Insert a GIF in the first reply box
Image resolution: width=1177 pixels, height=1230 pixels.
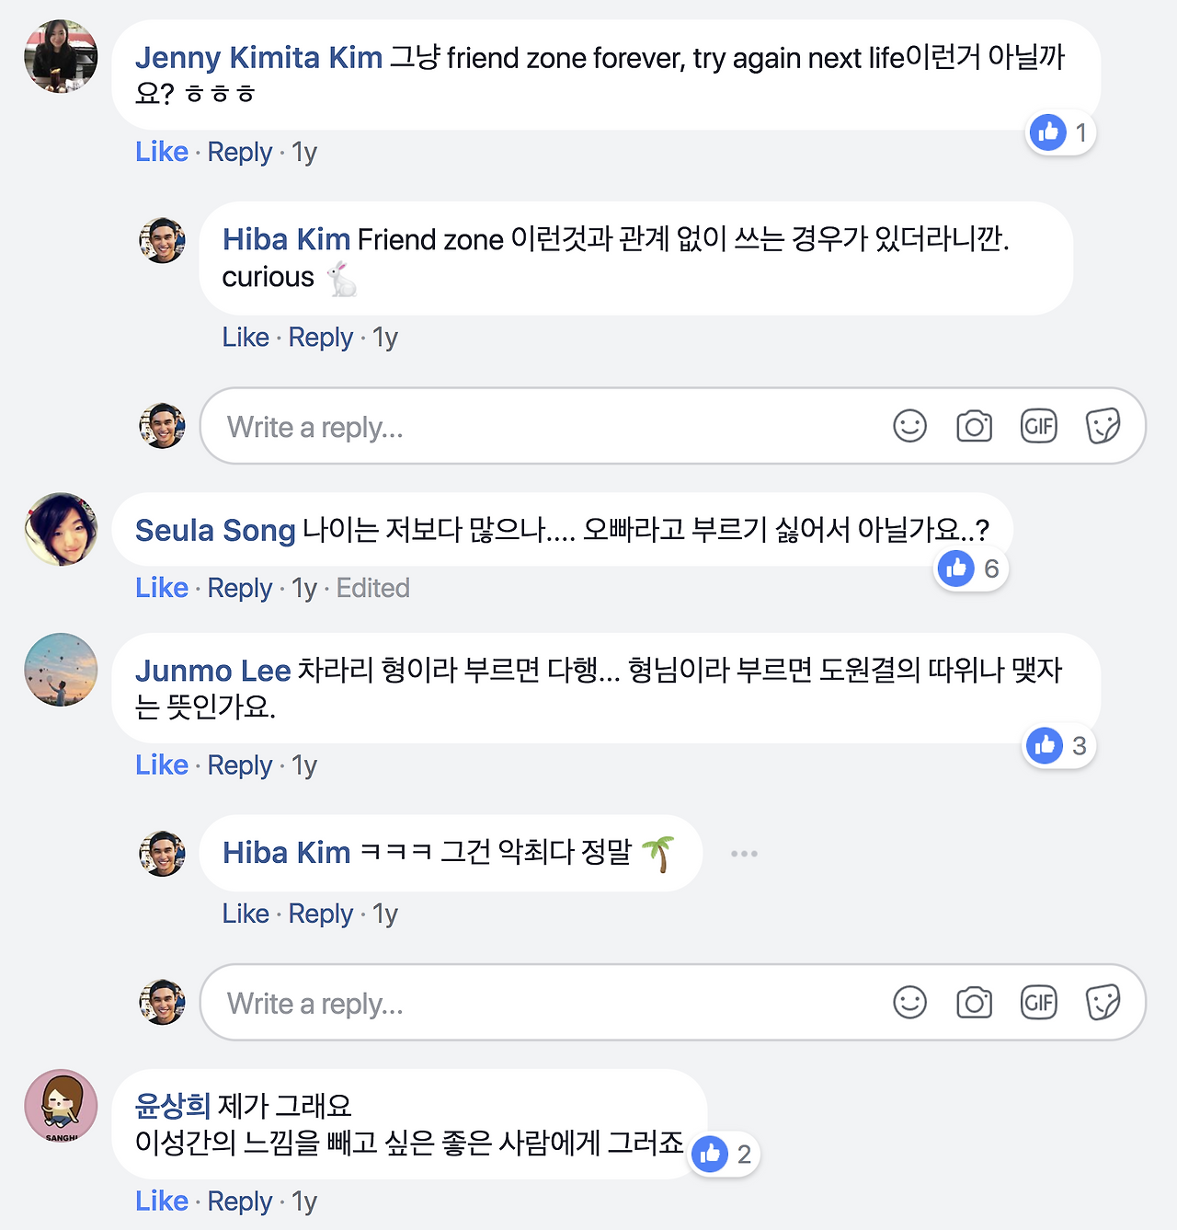click(x=1038, y=426)
